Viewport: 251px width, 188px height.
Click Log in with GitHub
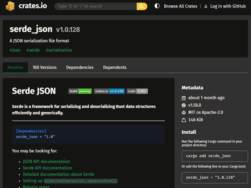tap(228, 6)
